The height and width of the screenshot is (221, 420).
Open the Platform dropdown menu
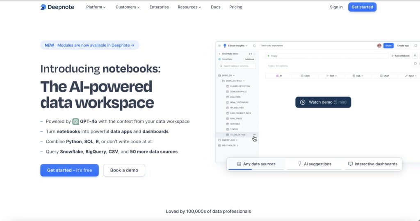click(x=96, y=7)
